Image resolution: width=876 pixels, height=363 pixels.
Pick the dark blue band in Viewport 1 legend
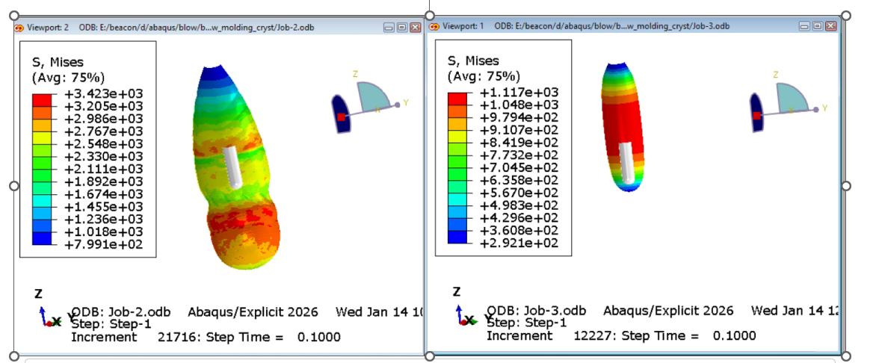pos(457,238)
